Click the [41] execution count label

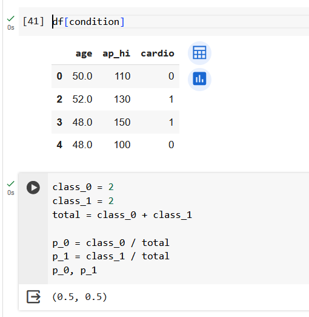tap(33, 21)
